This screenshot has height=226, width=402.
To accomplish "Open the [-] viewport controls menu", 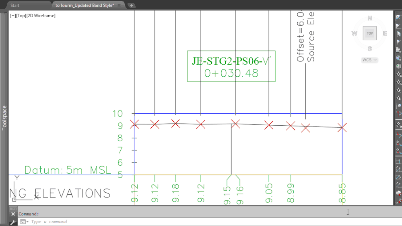I will point(12,16).
